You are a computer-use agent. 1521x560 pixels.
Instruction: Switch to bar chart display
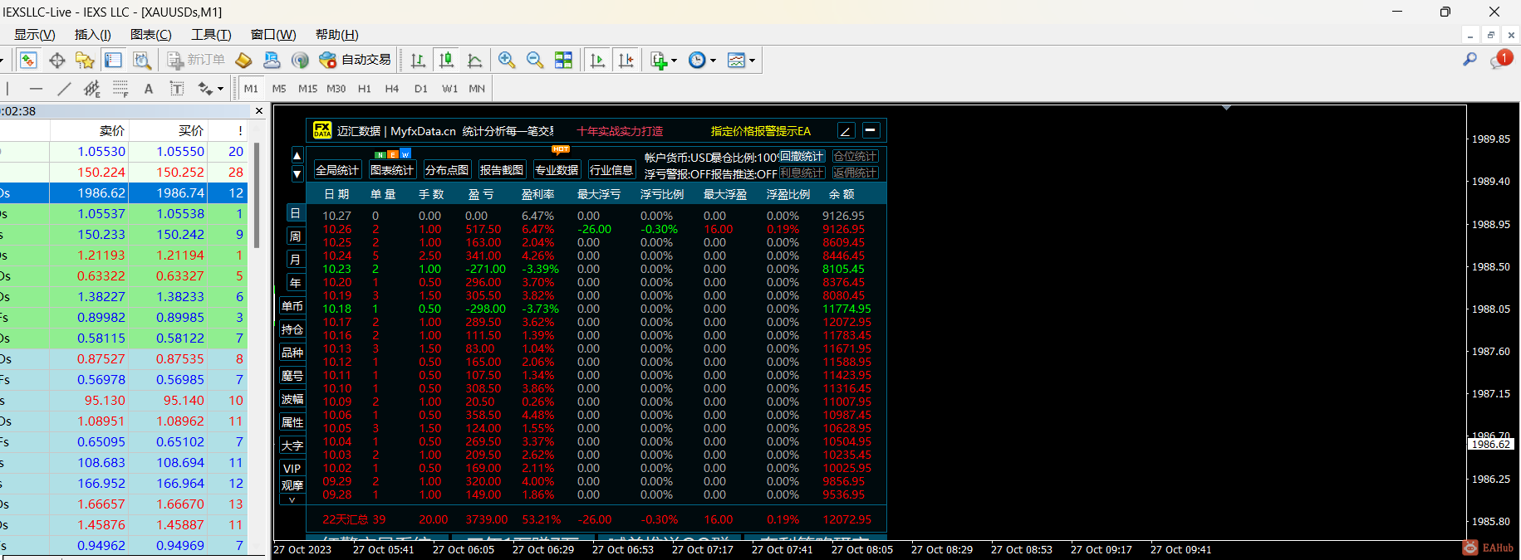coord(418,60)
